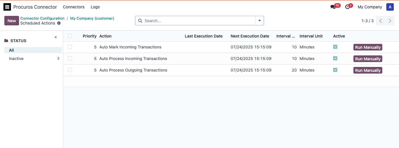Toggle Active for Auto Process Outgoing Transactions
The image size is (399, 148).
pyautogui.click(x=335, y=70)
